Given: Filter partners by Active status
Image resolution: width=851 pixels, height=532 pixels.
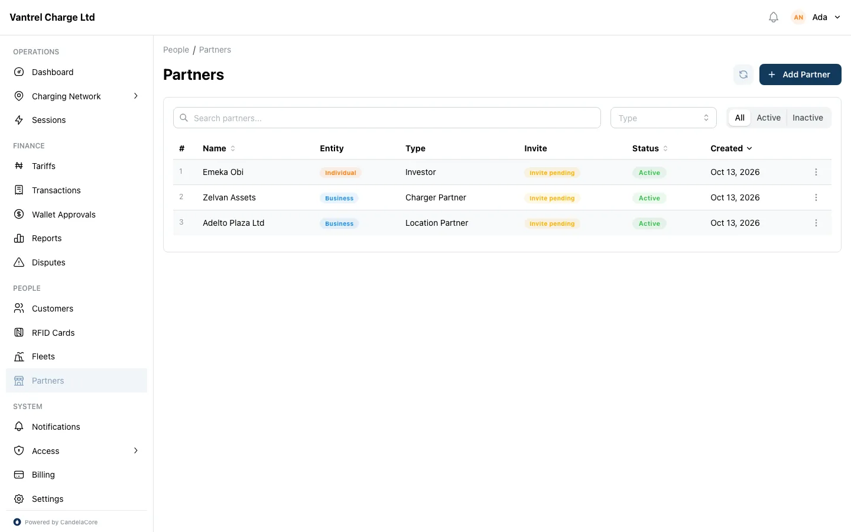Looking at the screenshot, I should pos(768,118).
